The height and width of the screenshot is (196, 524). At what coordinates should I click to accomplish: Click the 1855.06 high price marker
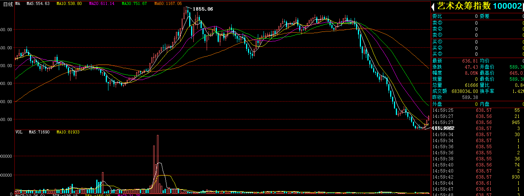click(202, 9)
